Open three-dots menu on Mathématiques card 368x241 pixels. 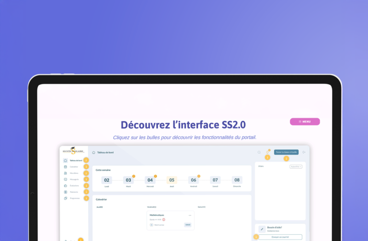point(190,215)
